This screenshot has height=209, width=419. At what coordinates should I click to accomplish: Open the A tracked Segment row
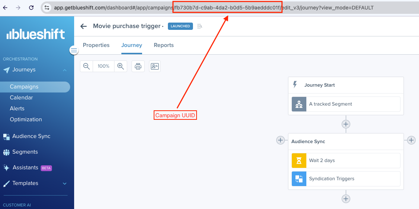click(x=346, y=104)
